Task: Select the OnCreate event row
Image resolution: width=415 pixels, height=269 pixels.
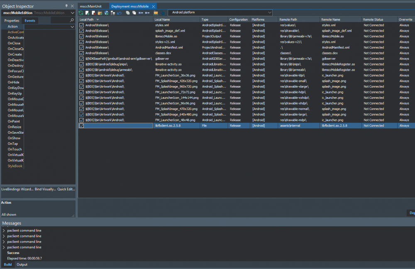Action: tap(15, 54)
